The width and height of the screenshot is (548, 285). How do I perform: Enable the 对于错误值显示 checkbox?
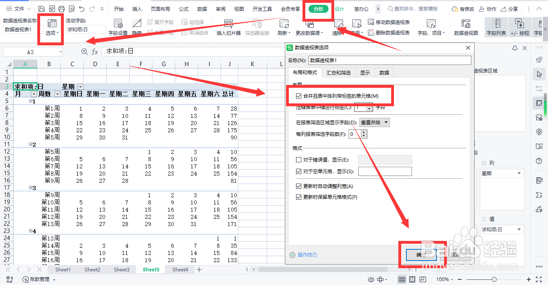pos(298,160)
